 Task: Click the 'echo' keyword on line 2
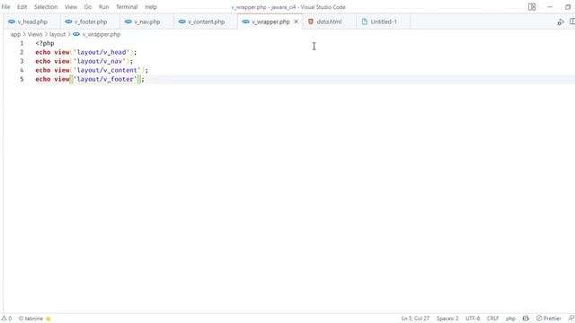[43, 52]
